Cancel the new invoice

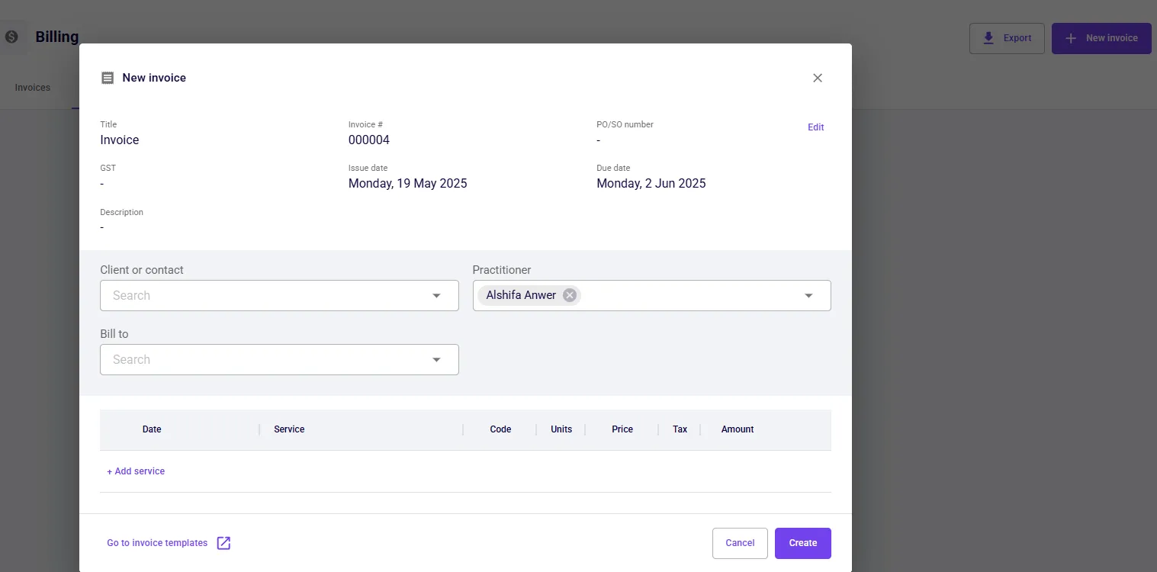(739, 543)
